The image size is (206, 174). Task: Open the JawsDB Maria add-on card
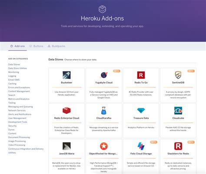pyautogui.click(x=66, y=156)
